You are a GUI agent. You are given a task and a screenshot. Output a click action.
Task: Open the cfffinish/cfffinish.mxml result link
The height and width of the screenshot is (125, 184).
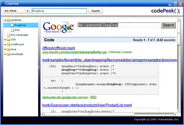[59, 48]
